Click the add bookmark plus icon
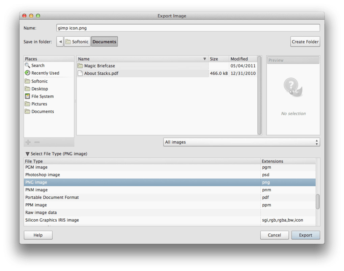 click(x=28, y=142)
